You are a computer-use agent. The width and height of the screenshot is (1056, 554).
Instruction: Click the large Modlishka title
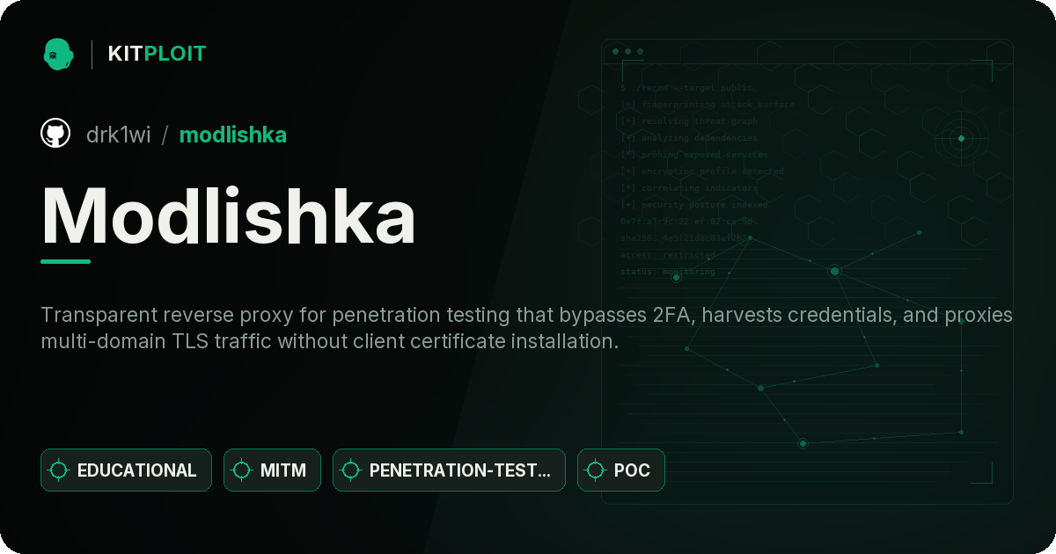pyautogui.click(x=228, y=215)
